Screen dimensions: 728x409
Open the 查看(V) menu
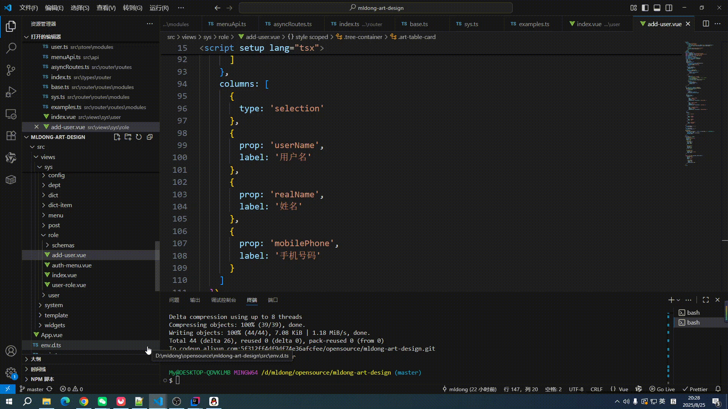pyautogui.click(x=106, y=8)
